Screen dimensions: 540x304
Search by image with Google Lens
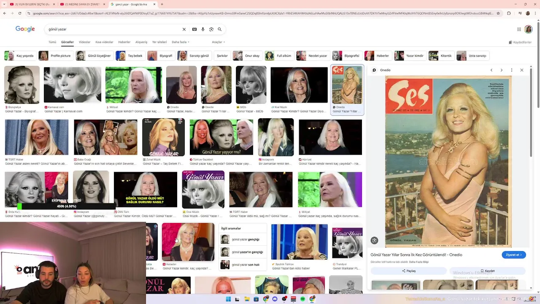pos(211,30)
